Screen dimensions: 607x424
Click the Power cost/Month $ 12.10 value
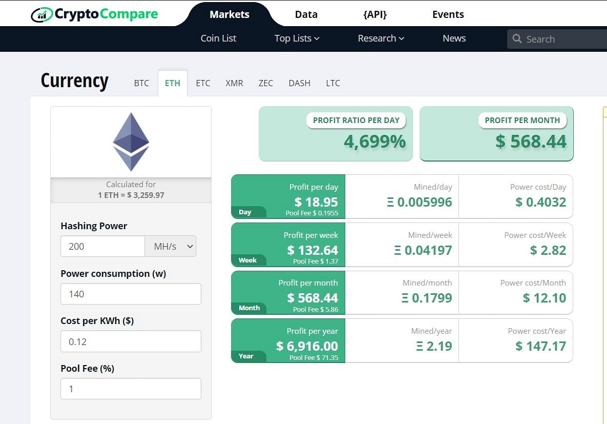click(545, 298)
